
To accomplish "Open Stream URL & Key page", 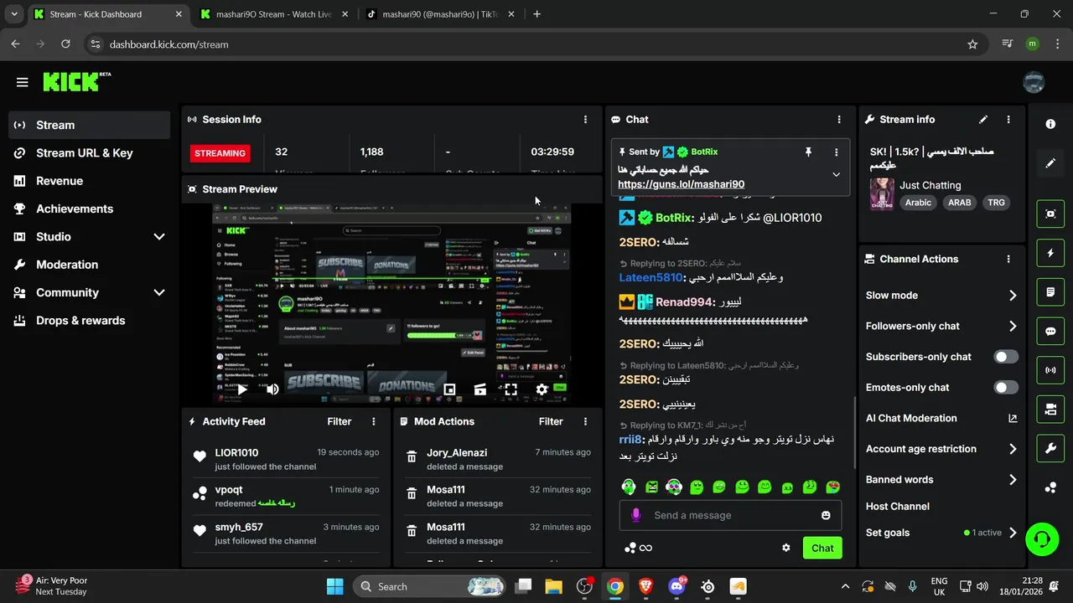I will click(x=89, y=152).
